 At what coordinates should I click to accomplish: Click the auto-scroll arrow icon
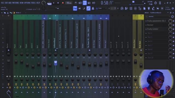click(80, 8)
